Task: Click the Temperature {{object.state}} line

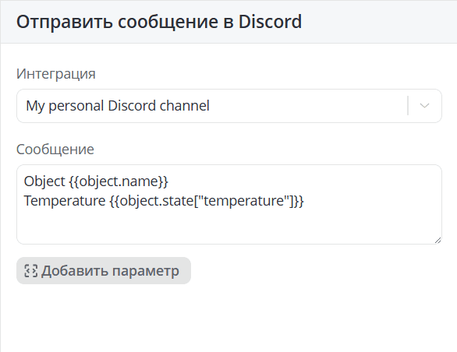Action: coord(164,201)
